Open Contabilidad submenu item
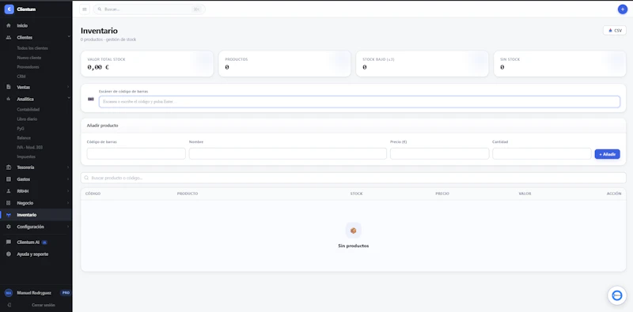Image resolution: width=633 pixels, height=312 pixels. tap(28, 110)
